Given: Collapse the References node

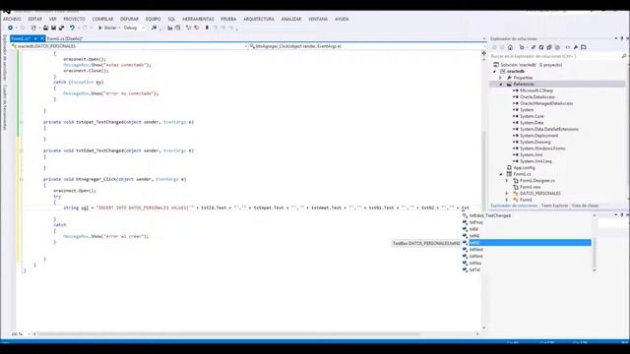Looking at the screenshot, I should click(501, 84).
